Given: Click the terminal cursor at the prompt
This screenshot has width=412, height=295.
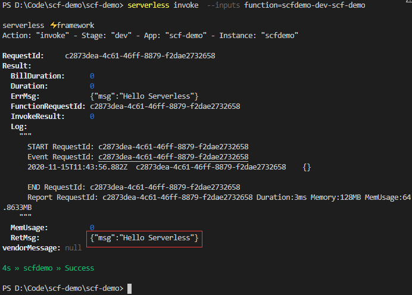Looking at the screenshot, I should (130, 288).
